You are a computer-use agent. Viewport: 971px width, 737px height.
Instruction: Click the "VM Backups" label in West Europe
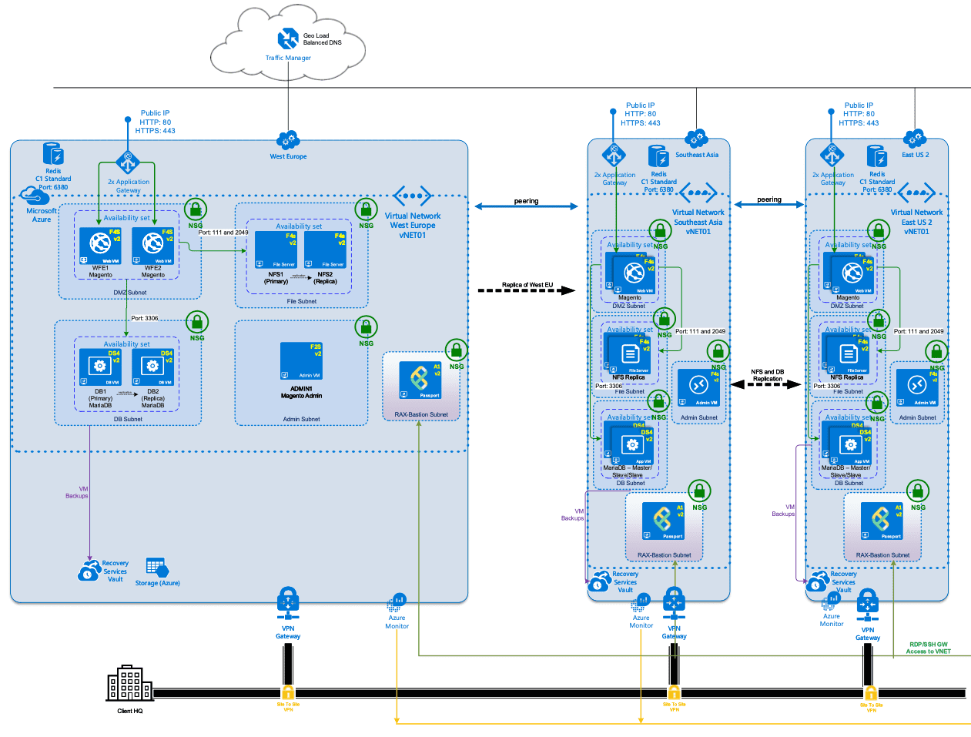[x=77, y=492]
